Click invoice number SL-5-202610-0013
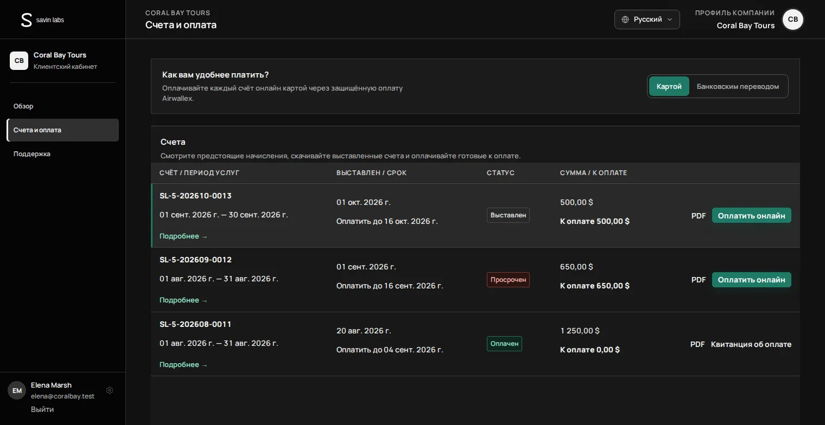This screenshot has height=425, width=825. click(195, 196)
